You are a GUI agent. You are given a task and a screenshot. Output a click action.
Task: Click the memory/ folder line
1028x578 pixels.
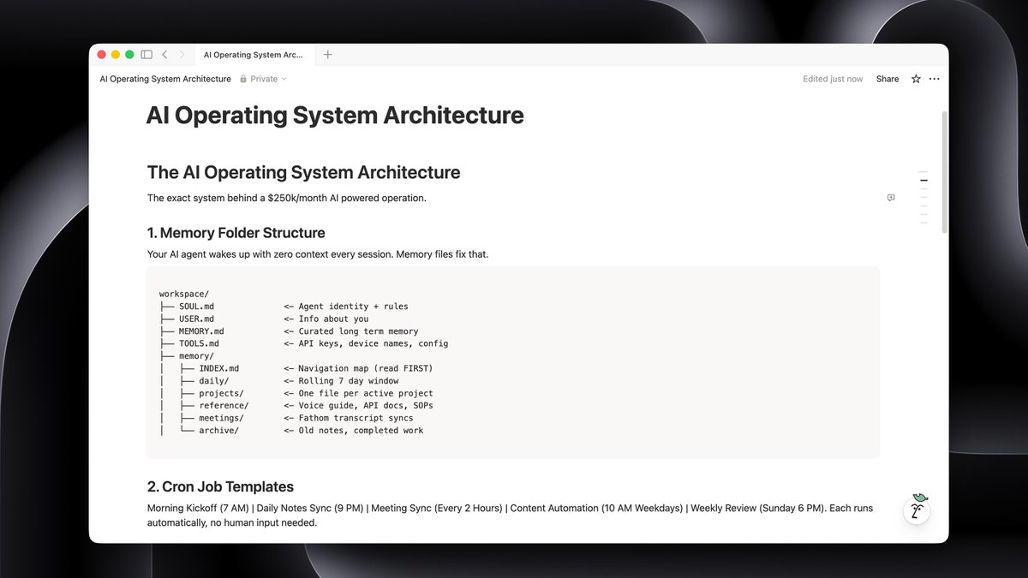click(x=196, y=356)
